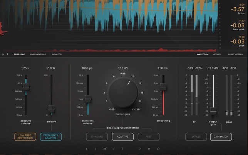Select STANDARD peak suppression method
The height and width of the screenshot is (155, 248).
[x=97, y=137]
